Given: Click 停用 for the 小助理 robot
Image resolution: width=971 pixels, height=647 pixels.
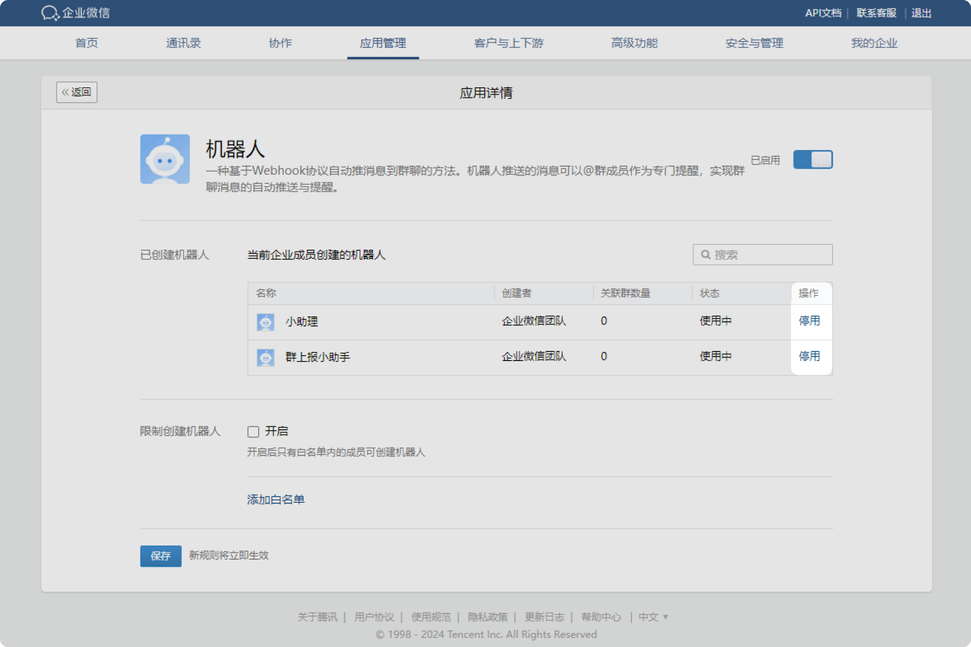Looking at the screenshot, I should tap(809, 321).
